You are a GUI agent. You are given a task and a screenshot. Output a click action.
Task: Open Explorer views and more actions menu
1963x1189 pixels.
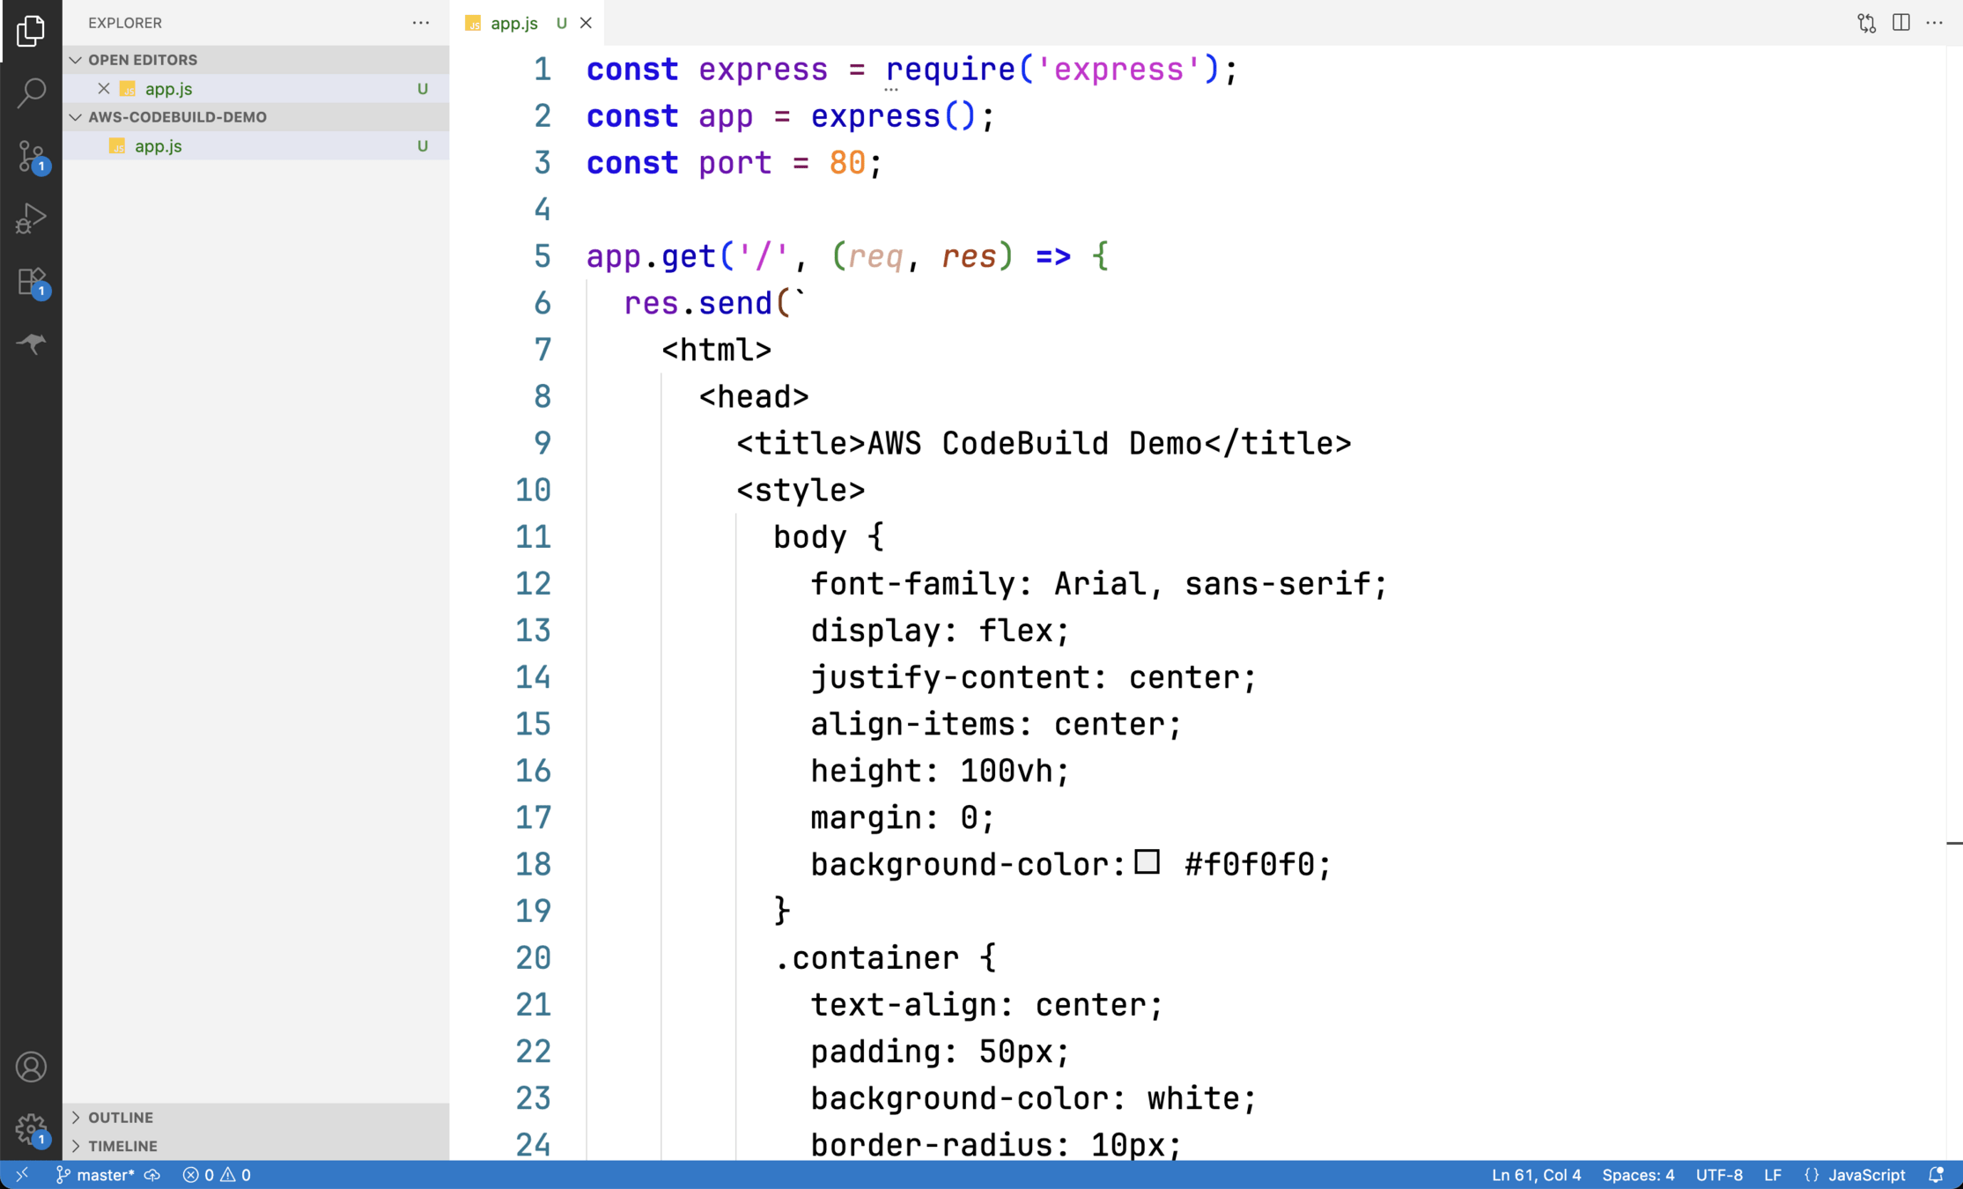[421, 23]
